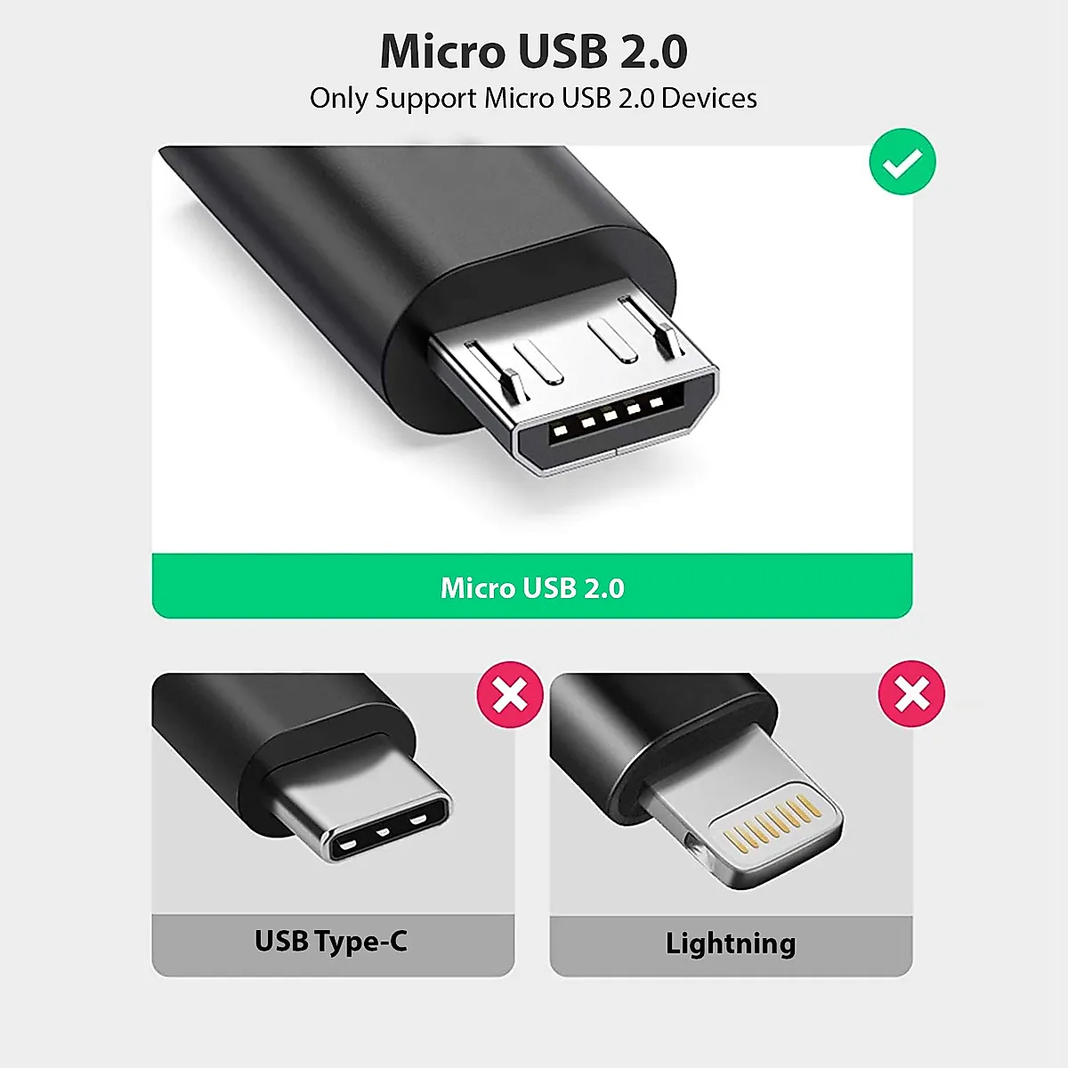Open the large Micro USB product image
1068x1068 pixels.
(532, 350)
